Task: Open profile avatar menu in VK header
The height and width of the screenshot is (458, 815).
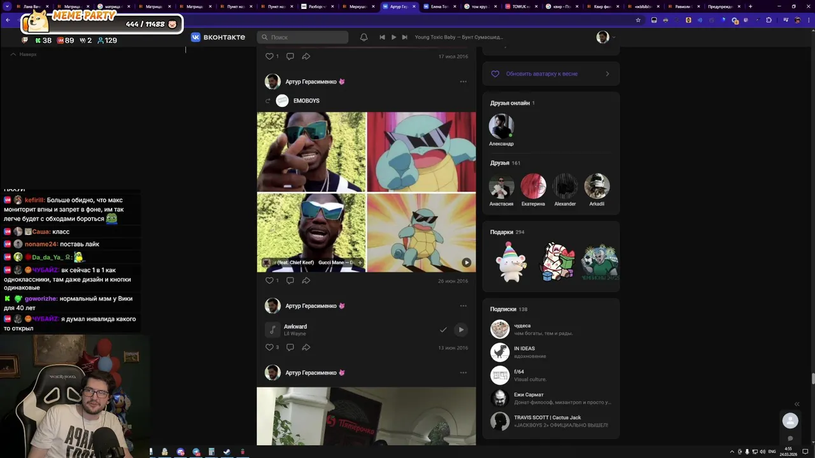Action: 606,37
